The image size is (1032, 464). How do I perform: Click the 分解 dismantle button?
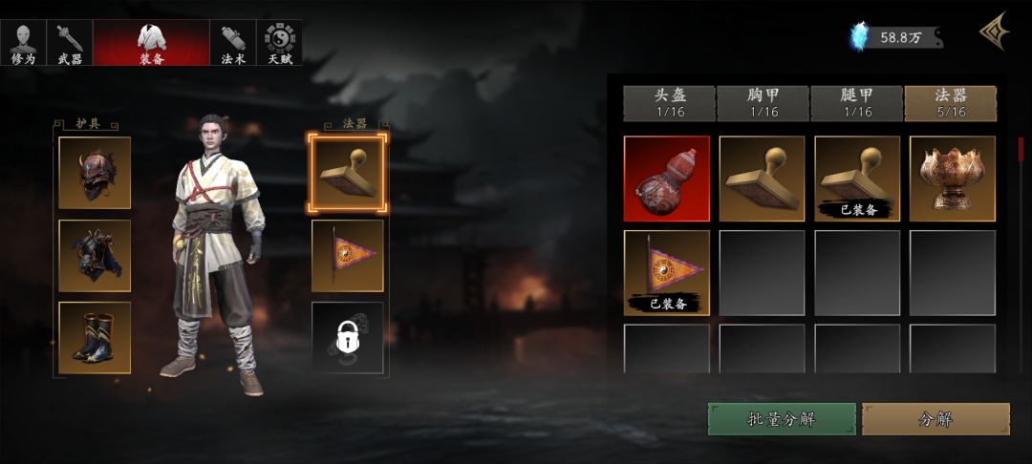point(935,419)
